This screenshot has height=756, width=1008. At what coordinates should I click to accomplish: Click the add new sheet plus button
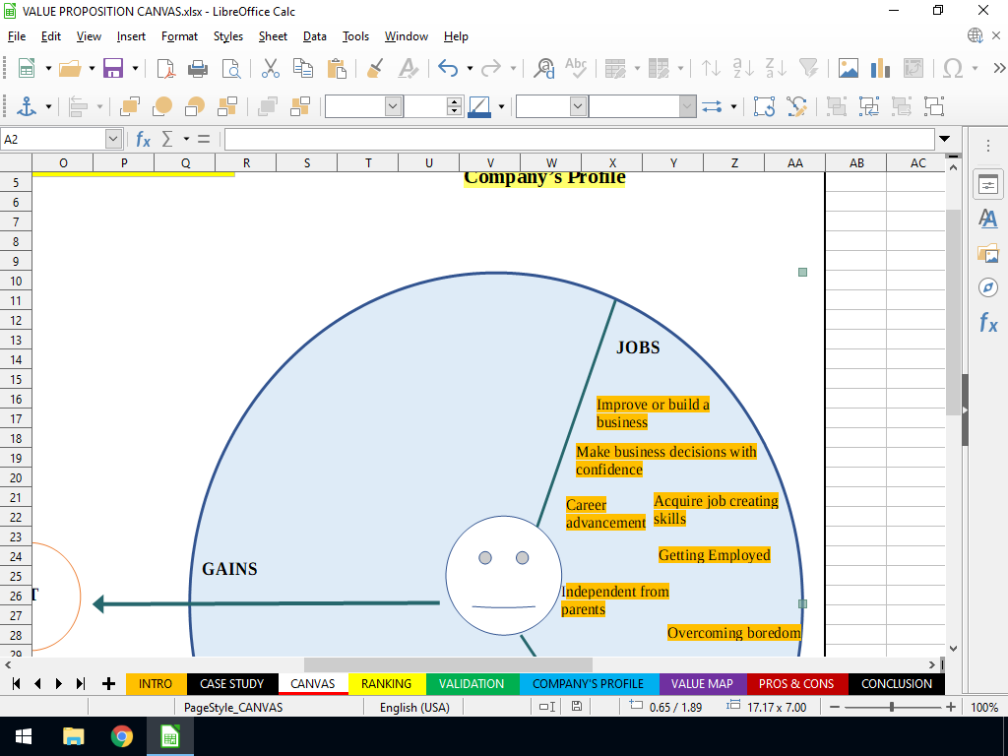pyautogui.click(x=108, y=684)
